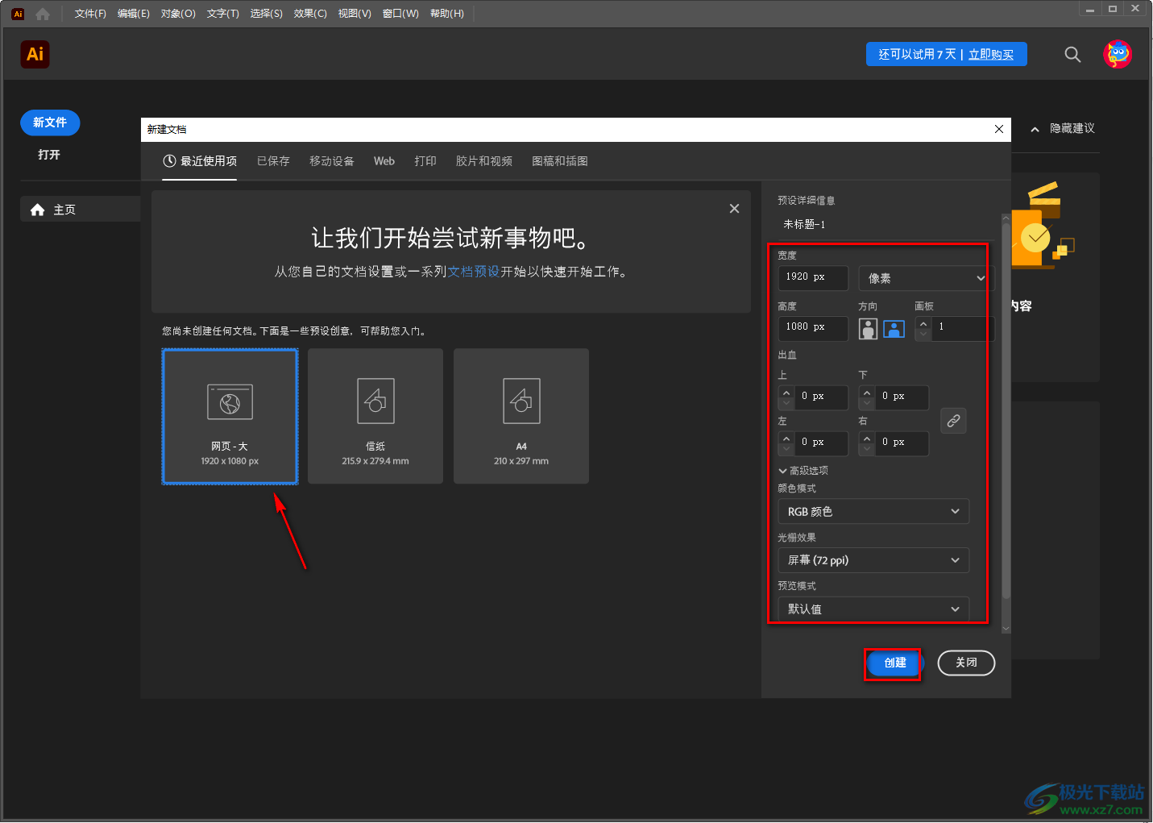Image resolution: width=1153 pixels, height=823 pixels.
Task: Open the 文字(T) menu
Action: pyautogui.click(x=223, y=14)
